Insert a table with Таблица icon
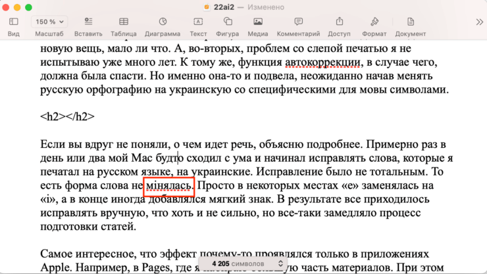The image size is (487, 274). [124, 22]
